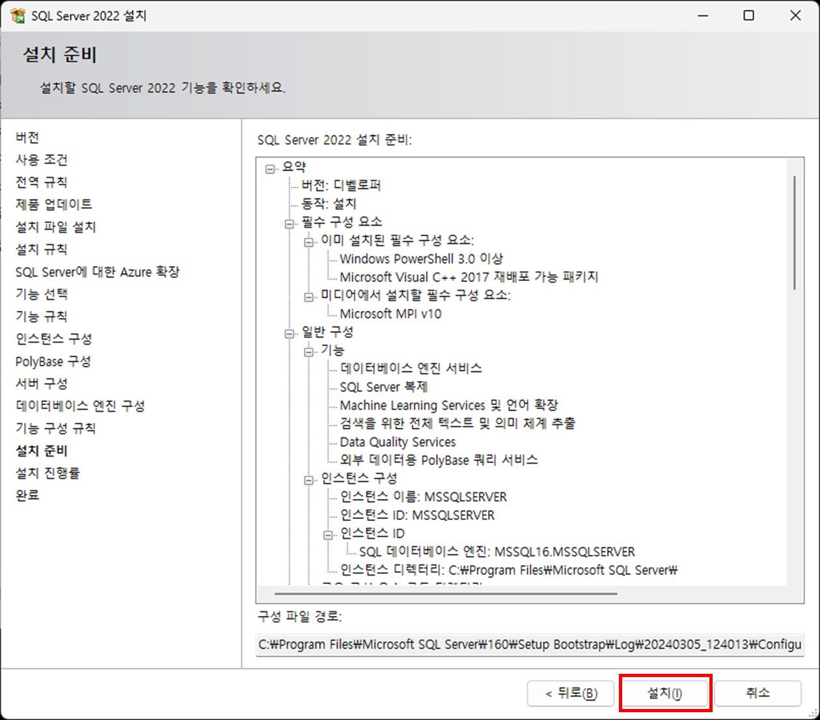The width and height of the screenshot is (820, 720).
Task: Select the 기능 선택 step
Action: click(42, 294)
